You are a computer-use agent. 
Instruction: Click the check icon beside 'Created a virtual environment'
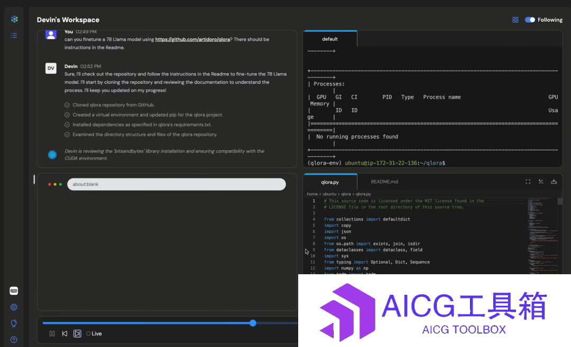click(67, 115)
